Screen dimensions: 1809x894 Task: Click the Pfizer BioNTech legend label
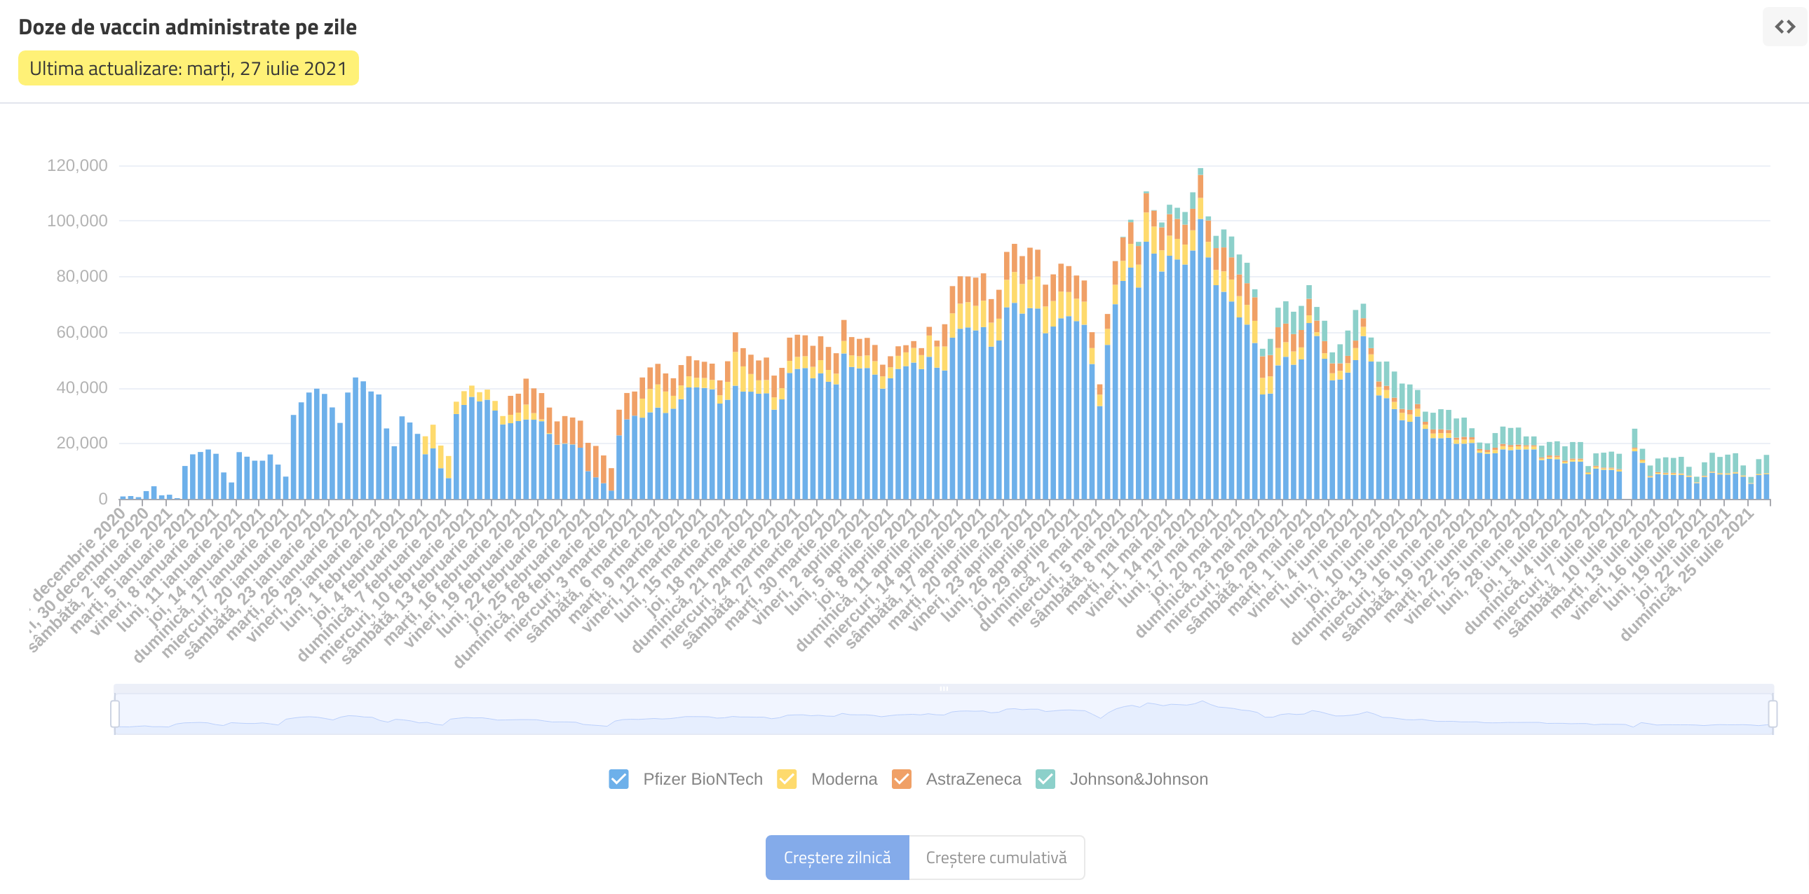[703, 779]
